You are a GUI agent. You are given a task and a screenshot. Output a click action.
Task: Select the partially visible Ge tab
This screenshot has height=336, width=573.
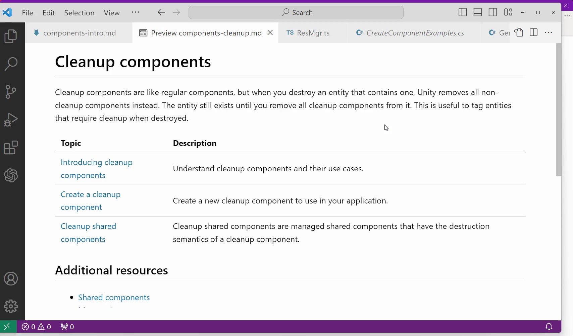[x=496, y=33]
